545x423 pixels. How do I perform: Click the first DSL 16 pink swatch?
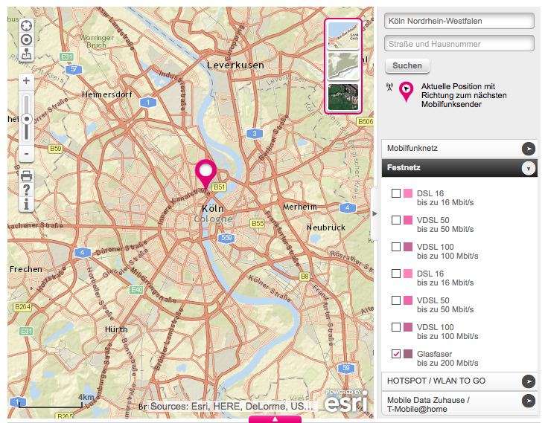(x=408, y=193)
